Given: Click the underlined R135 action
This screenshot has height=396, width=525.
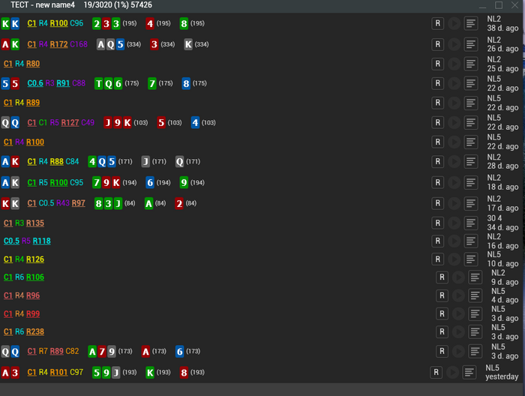Looking at the screenshot, I should coord(35,223).
